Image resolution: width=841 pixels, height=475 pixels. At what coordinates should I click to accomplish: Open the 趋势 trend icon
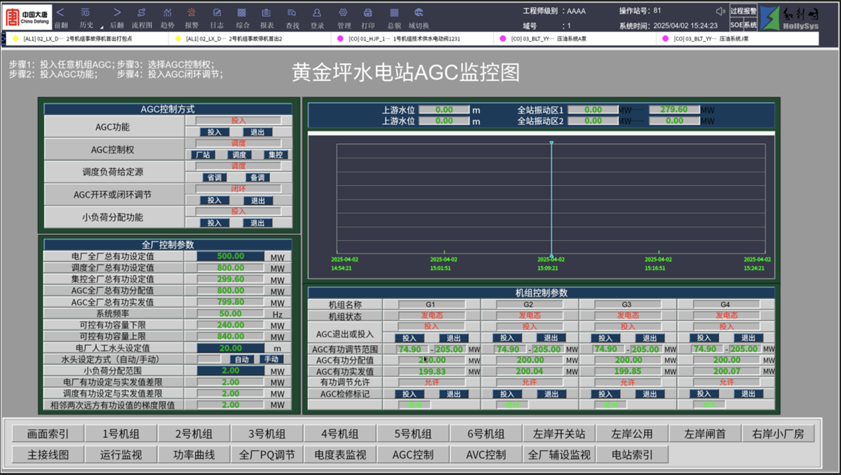point(167,13)
